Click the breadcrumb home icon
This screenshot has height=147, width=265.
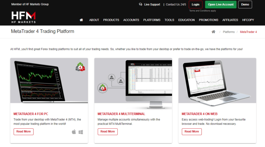214,32
